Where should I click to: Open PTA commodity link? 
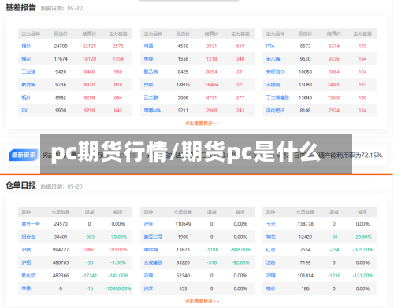click(x=270, y=46)
